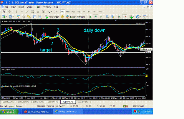
Task: Switch timeframe to M1
Action: 57,12
